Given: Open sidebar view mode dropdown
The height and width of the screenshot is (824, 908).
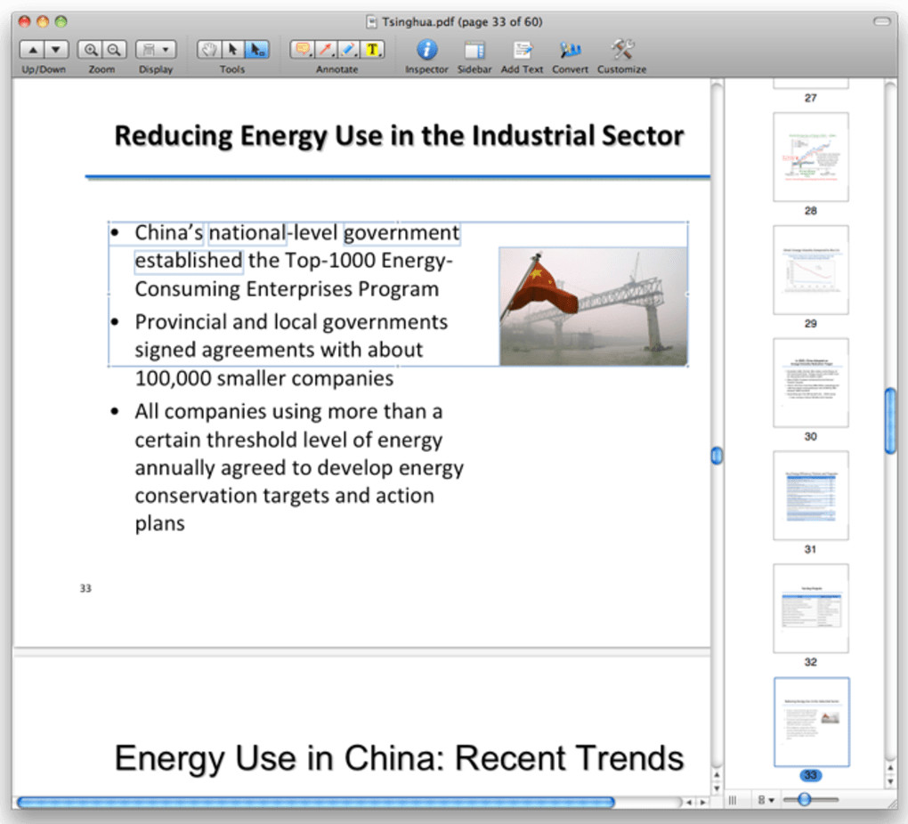Looking at the screenshot, I should (766, 800).
